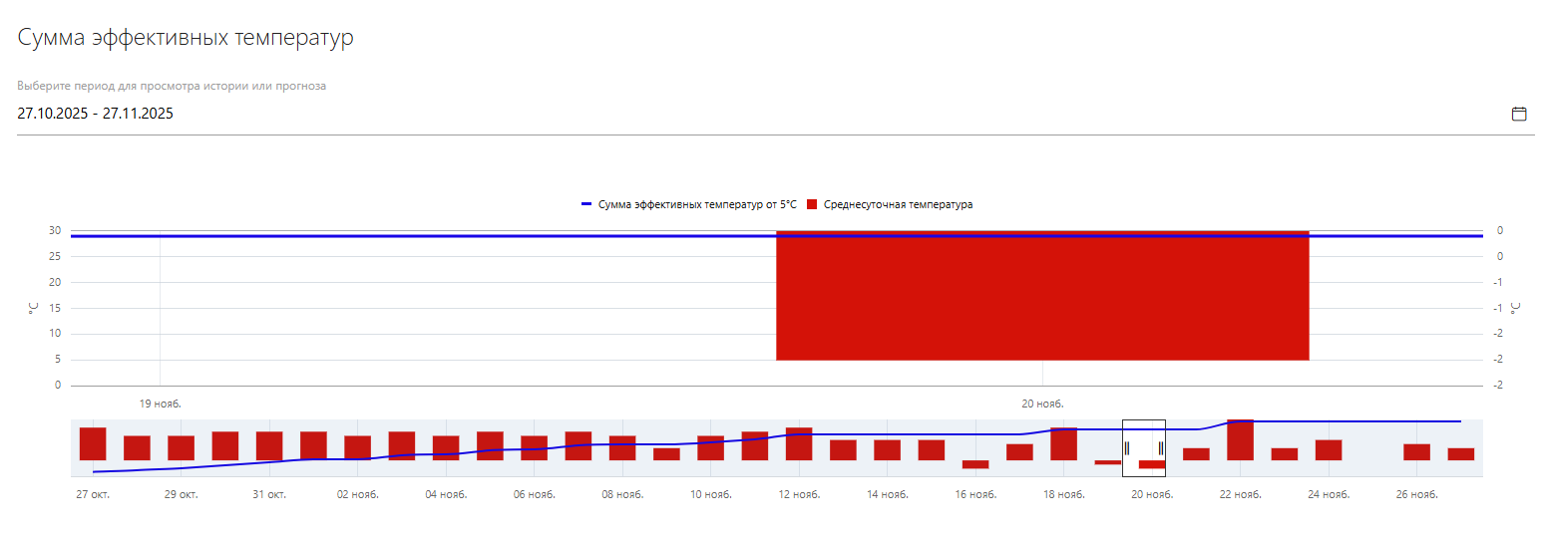Click the last navigator bar after 26 нояб.
The image size is (1545, 539).
click(x=1460, y=453)
